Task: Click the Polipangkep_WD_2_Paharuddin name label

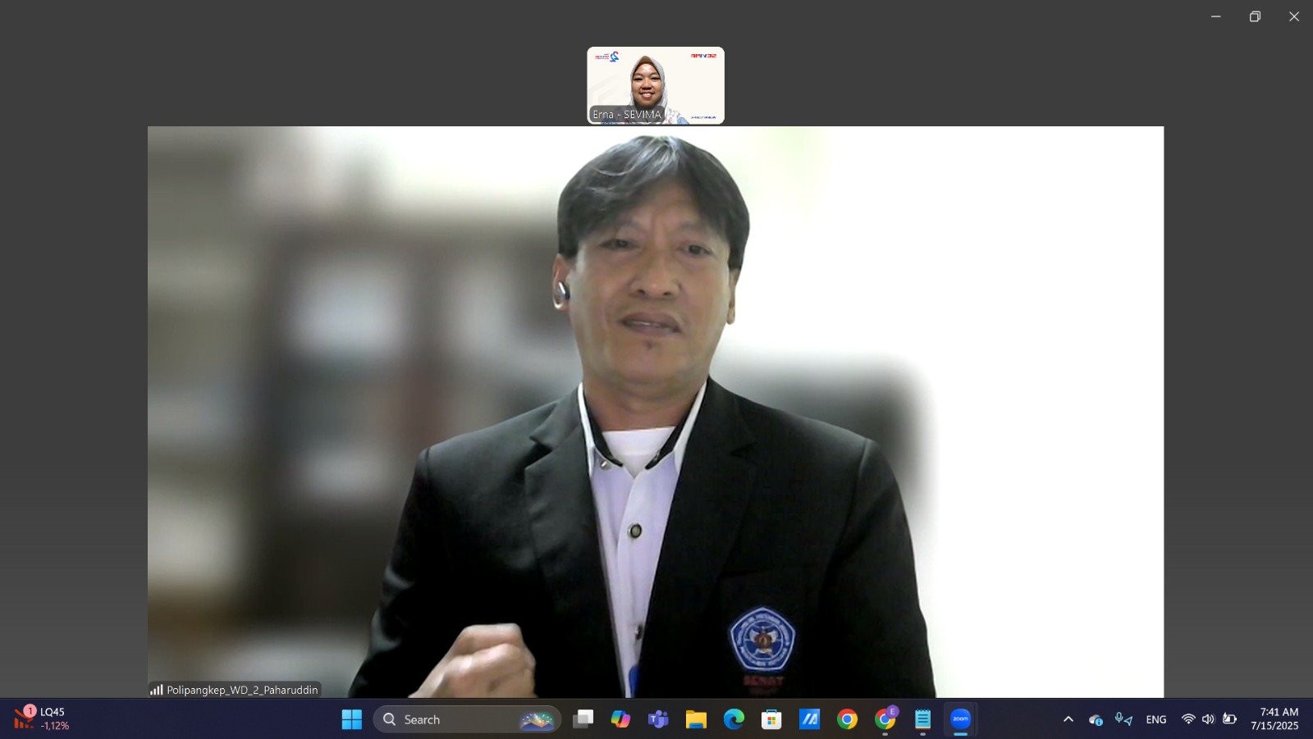Action: tap(241, 690)
